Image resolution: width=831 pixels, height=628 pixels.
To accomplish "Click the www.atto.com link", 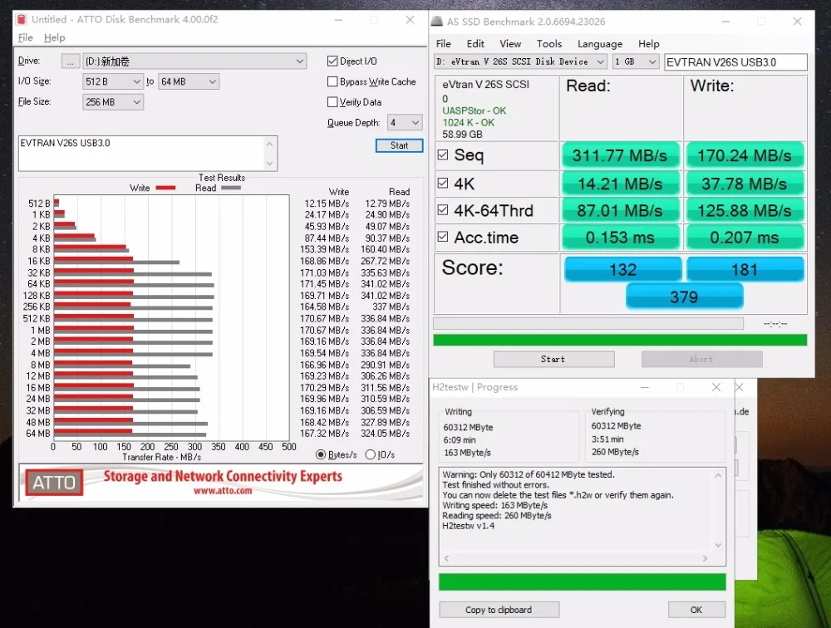I will 223,491.
